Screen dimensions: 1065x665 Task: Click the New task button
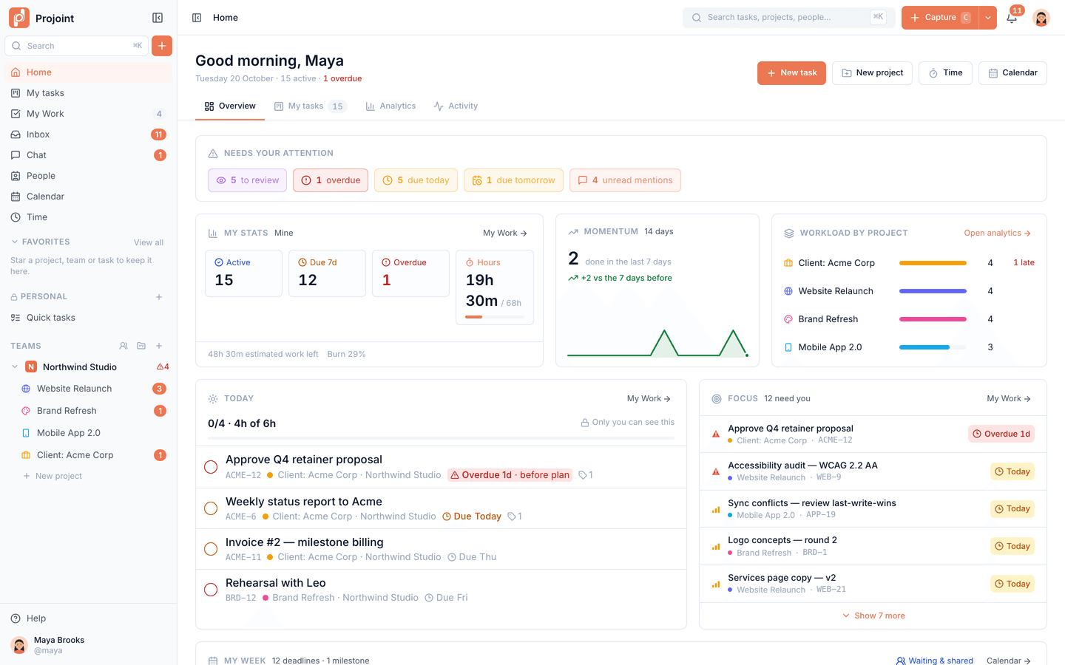[x=791, y=73]
